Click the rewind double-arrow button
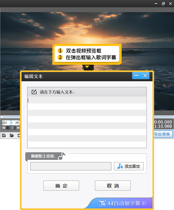This screenshot has width=174, height=210. click(3, 128)
